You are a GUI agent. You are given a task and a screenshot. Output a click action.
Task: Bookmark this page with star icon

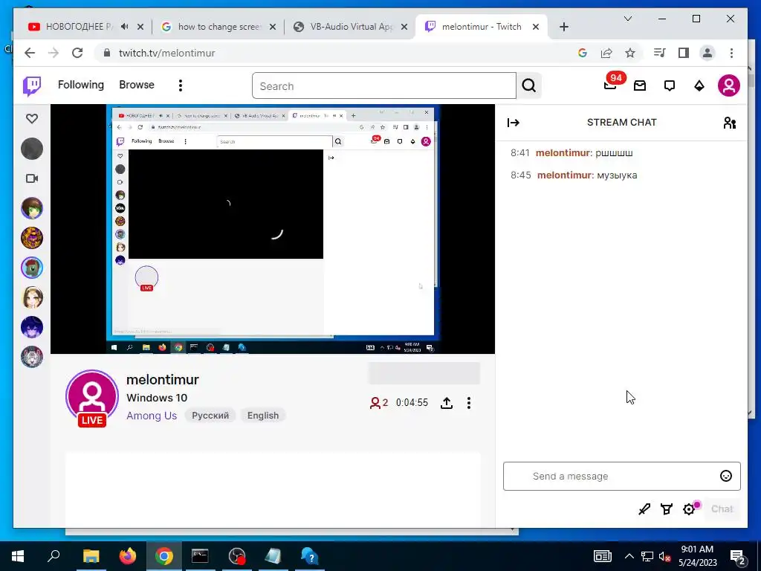(x=630, y=53)
